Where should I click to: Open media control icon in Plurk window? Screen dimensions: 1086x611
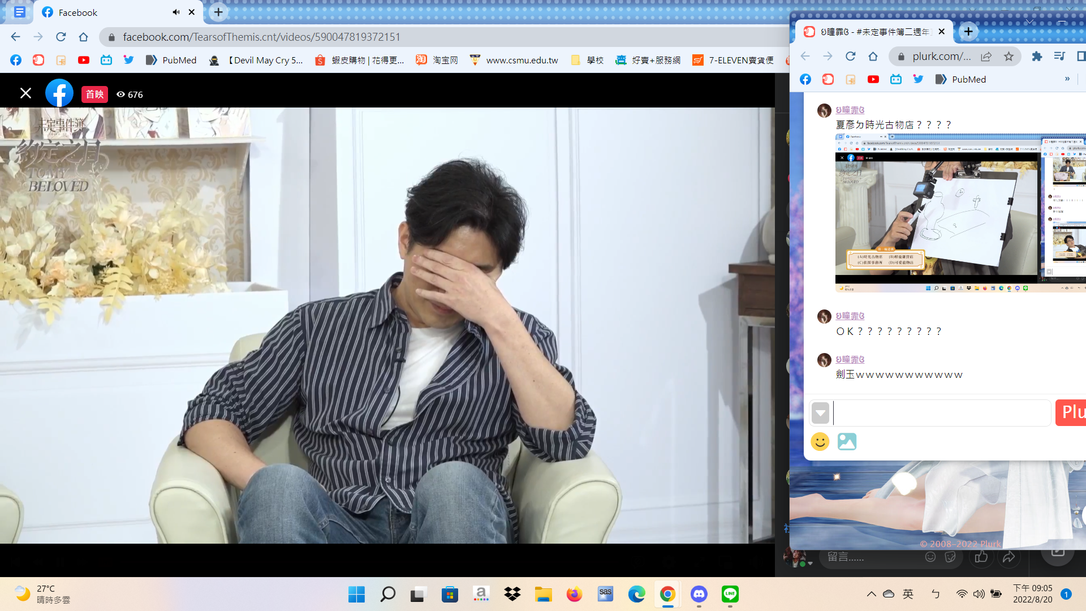[1059, 56]
